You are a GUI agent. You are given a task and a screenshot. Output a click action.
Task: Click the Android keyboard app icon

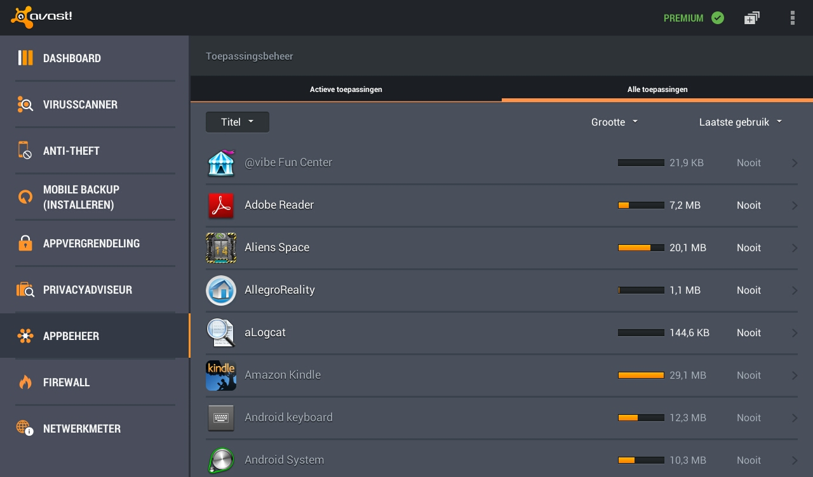click(x=221, y=417)
